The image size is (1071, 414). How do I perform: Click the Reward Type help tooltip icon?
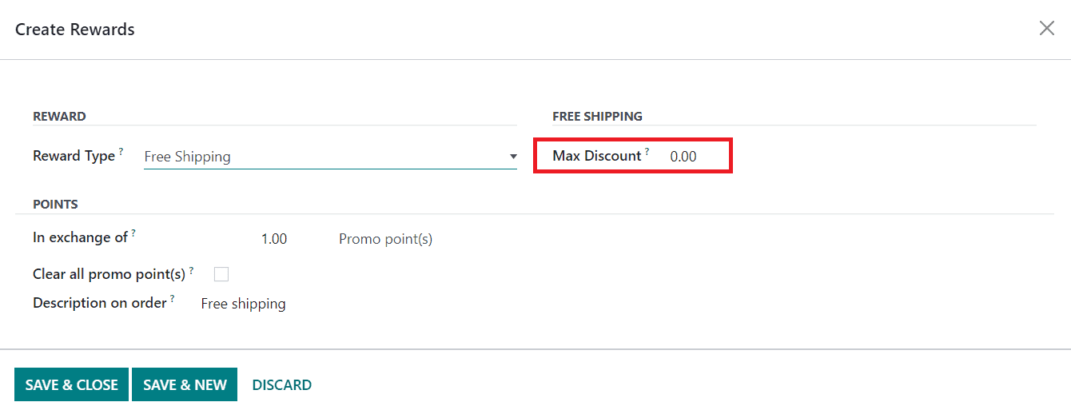(121, 151)
